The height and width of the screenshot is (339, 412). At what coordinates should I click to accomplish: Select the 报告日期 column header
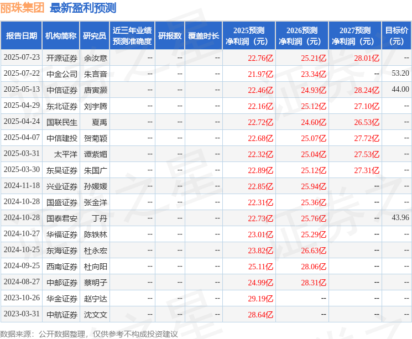[21, 36]
